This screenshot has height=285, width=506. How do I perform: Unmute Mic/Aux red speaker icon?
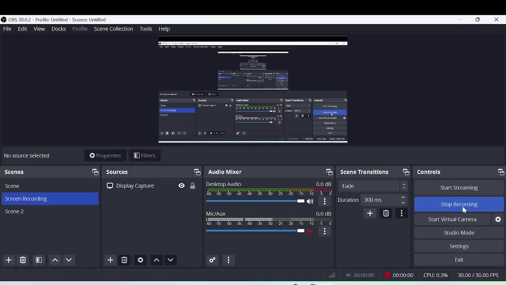[x=310, y=231]
